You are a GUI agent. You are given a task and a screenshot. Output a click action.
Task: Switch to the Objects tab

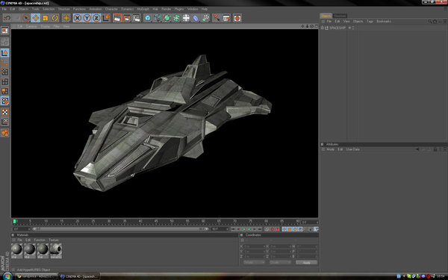[x=326, y=16]
